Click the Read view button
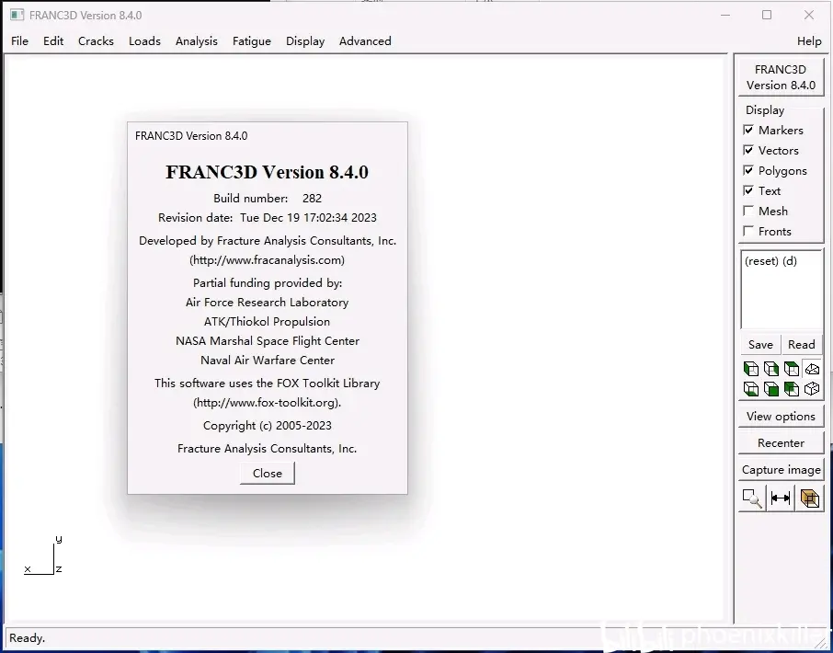This screenshot has height=653, width=833. tap(802, 344)
